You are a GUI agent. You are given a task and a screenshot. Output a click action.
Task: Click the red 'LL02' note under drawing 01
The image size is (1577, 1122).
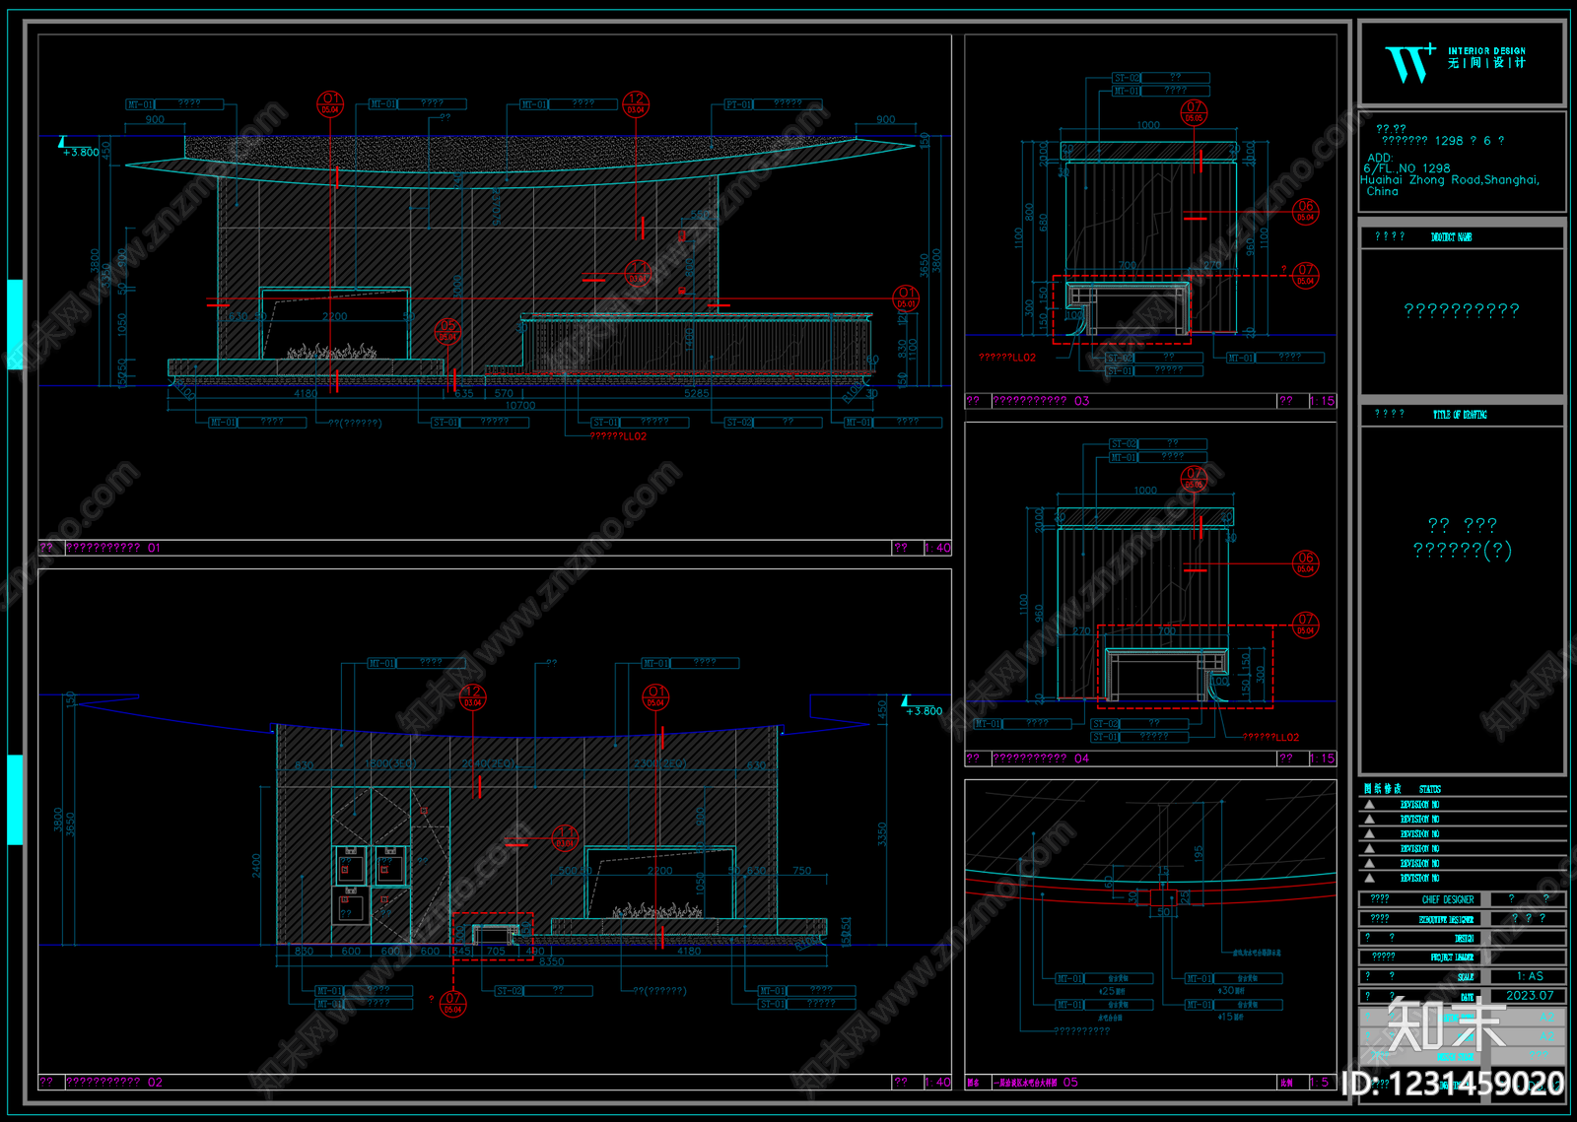pyautogui.click(x=619, y=436)
